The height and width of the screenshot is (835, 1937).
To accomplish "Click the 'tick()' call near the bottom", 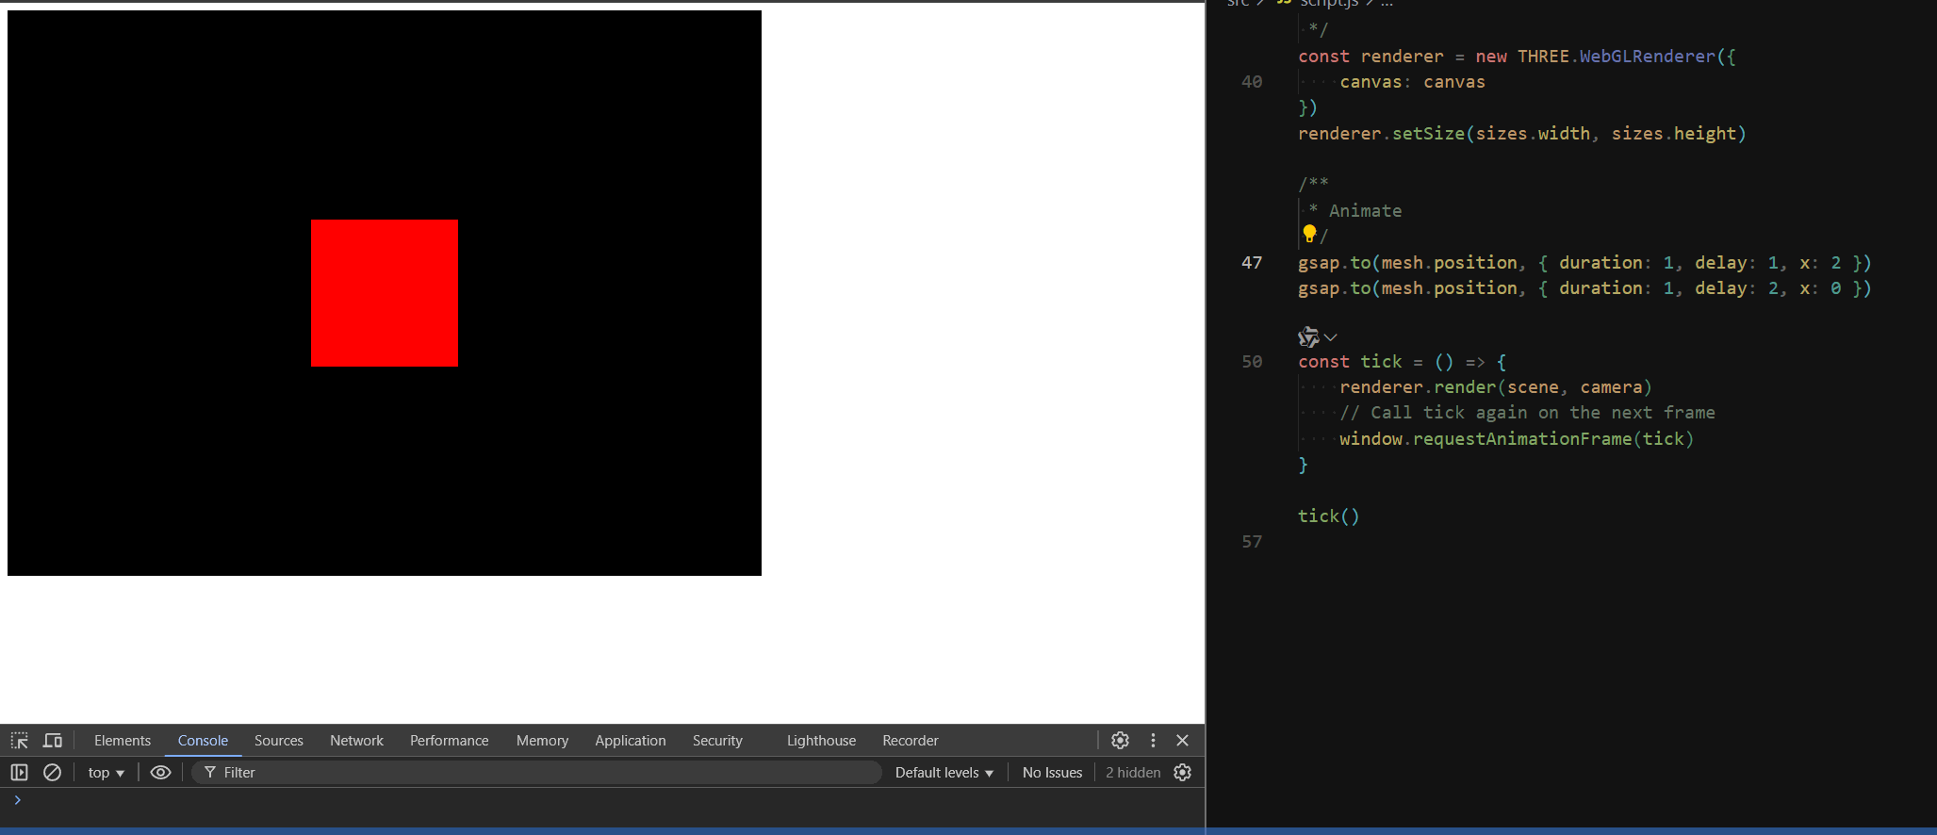I will [x=1329, y=516].
